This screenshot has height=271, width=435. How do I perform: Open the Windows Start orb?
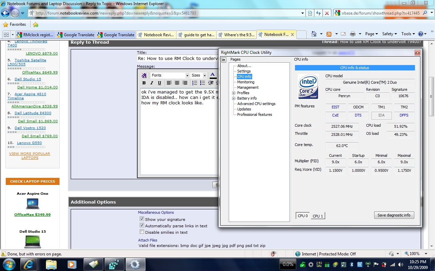point(10,264)
